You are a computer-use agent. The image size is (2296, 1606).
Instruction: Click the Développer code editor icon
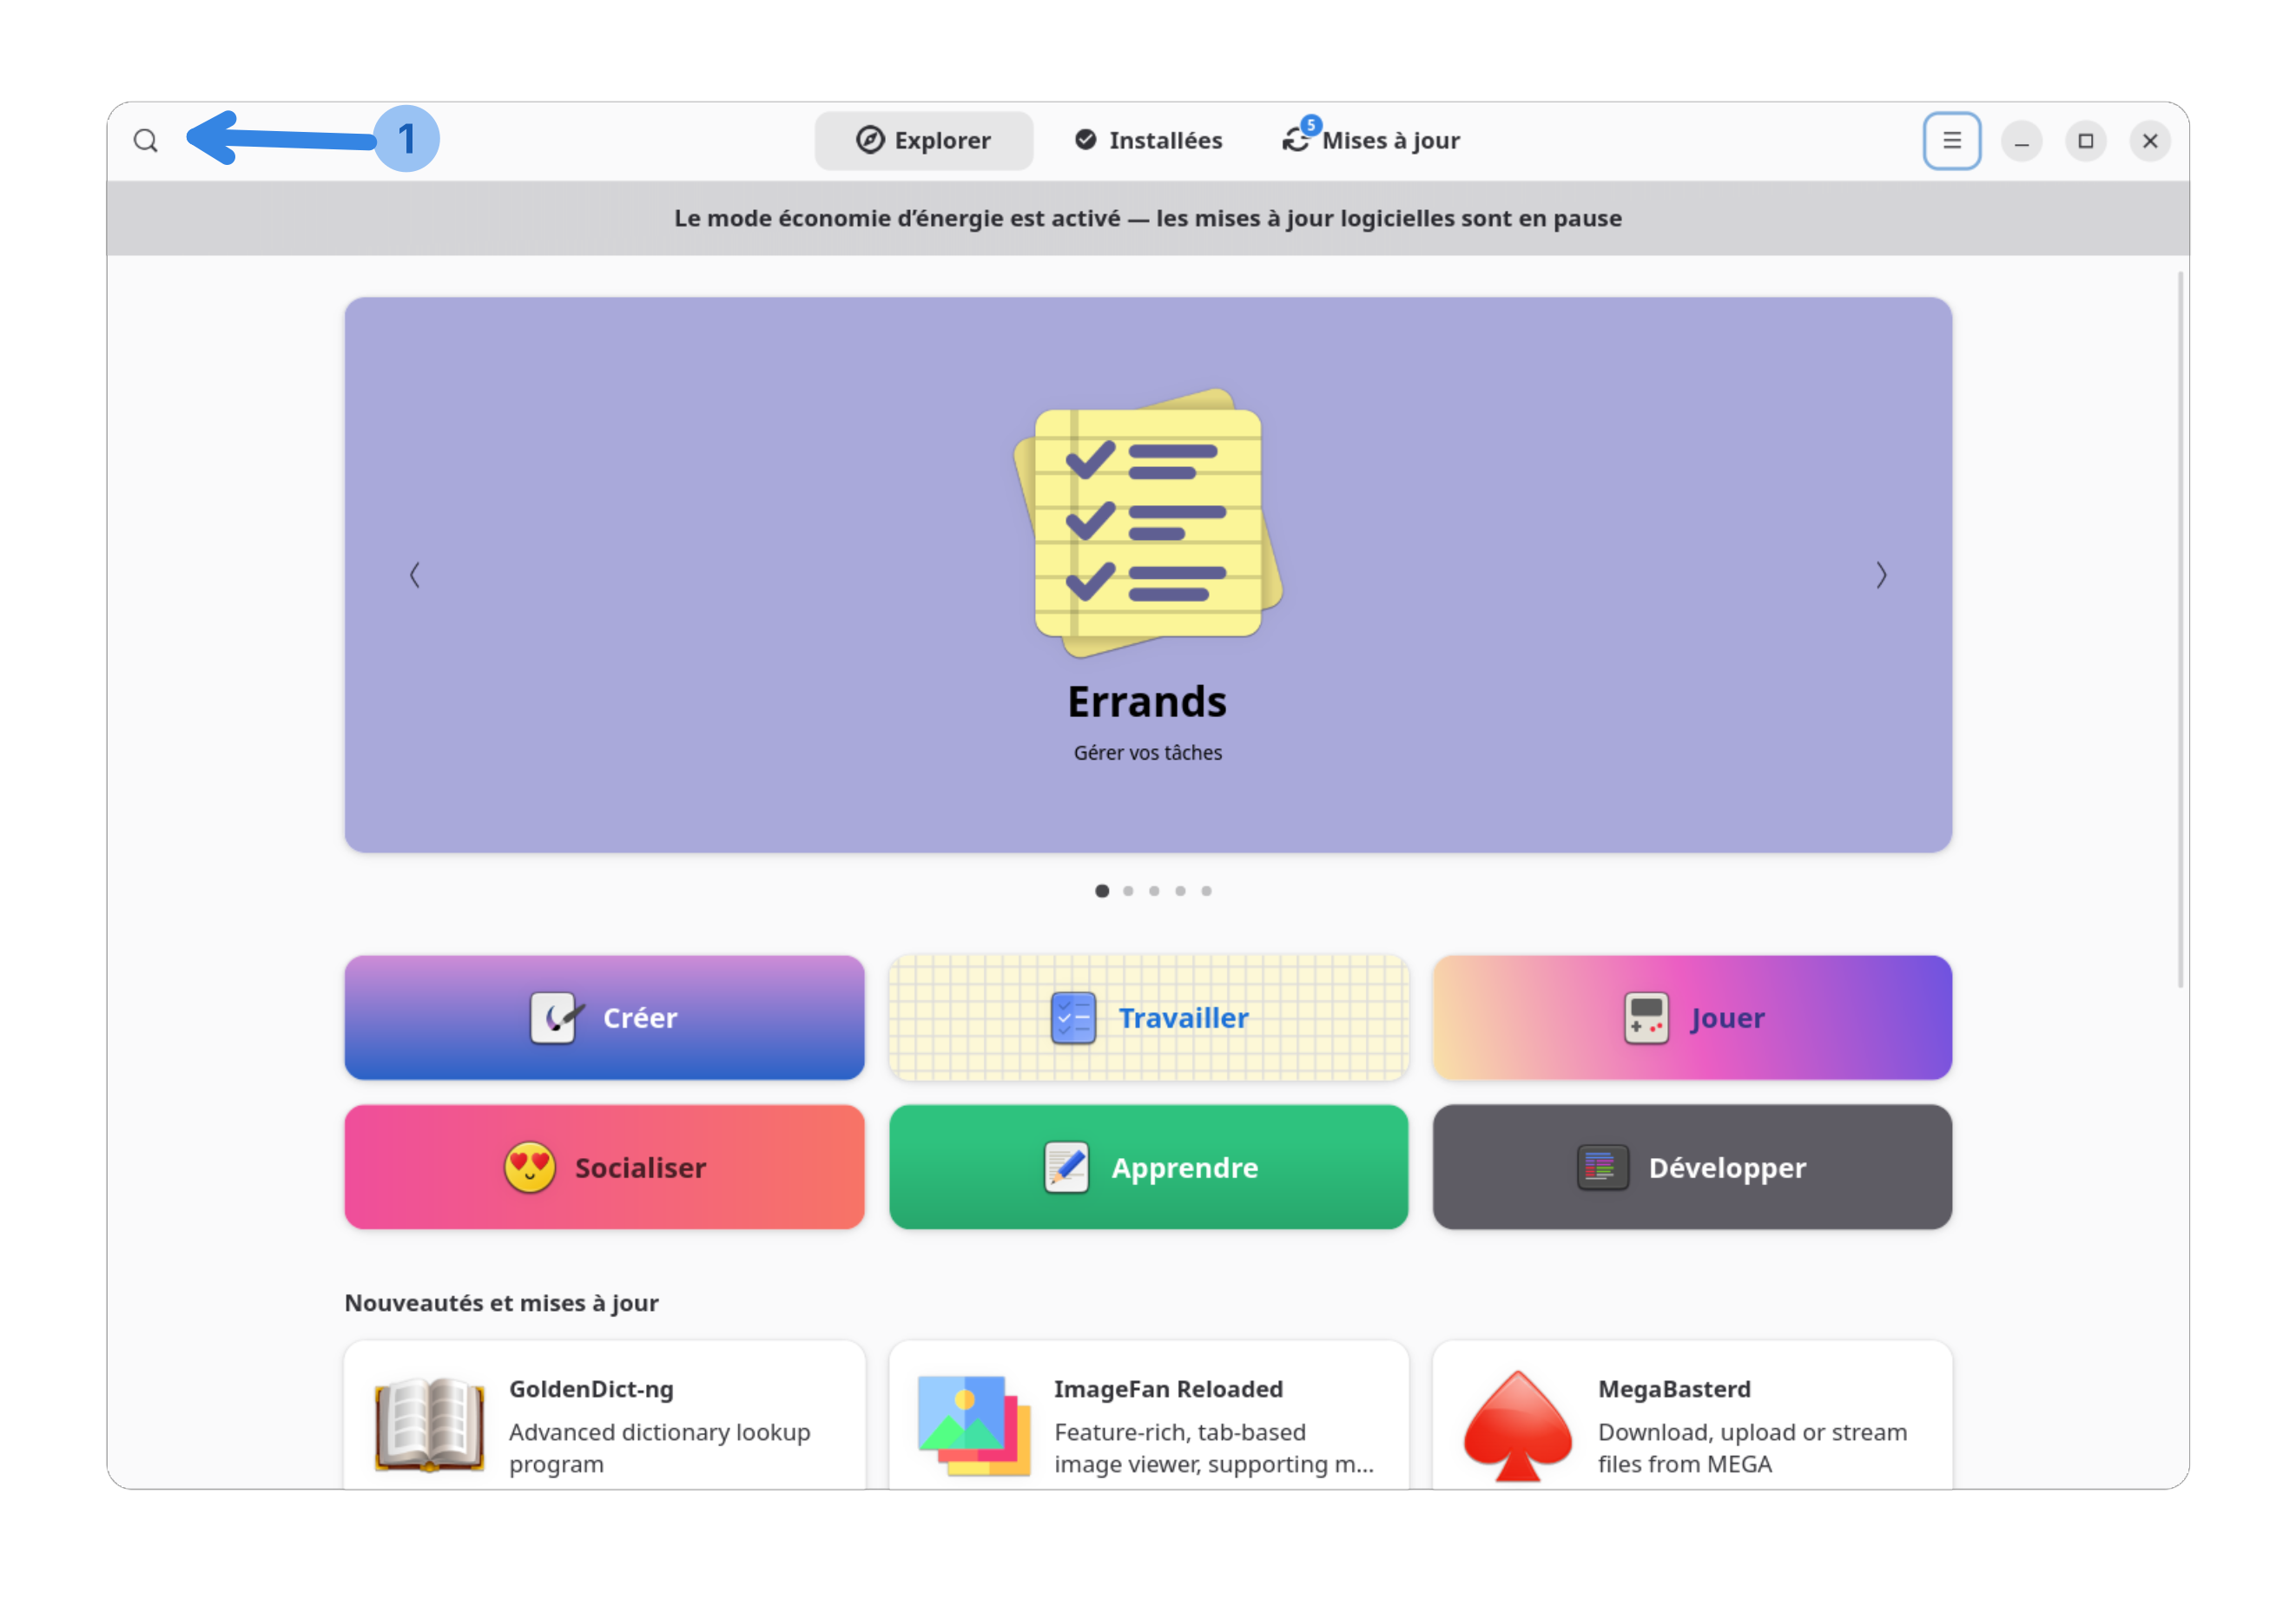(x=1602, y=1166)
